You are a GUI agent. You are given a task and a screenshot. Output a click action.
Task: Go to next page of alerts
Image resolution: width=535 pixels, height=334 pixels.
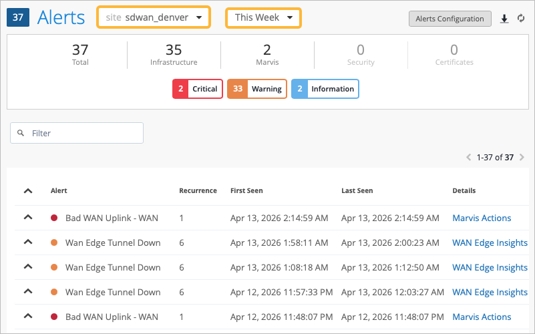[522, 158]
